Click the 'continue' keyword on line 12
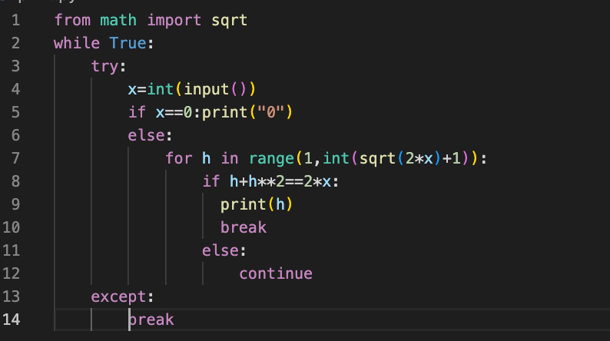This screenshot has width=610, height=341. pyautogui.click(x=275, y=273)
